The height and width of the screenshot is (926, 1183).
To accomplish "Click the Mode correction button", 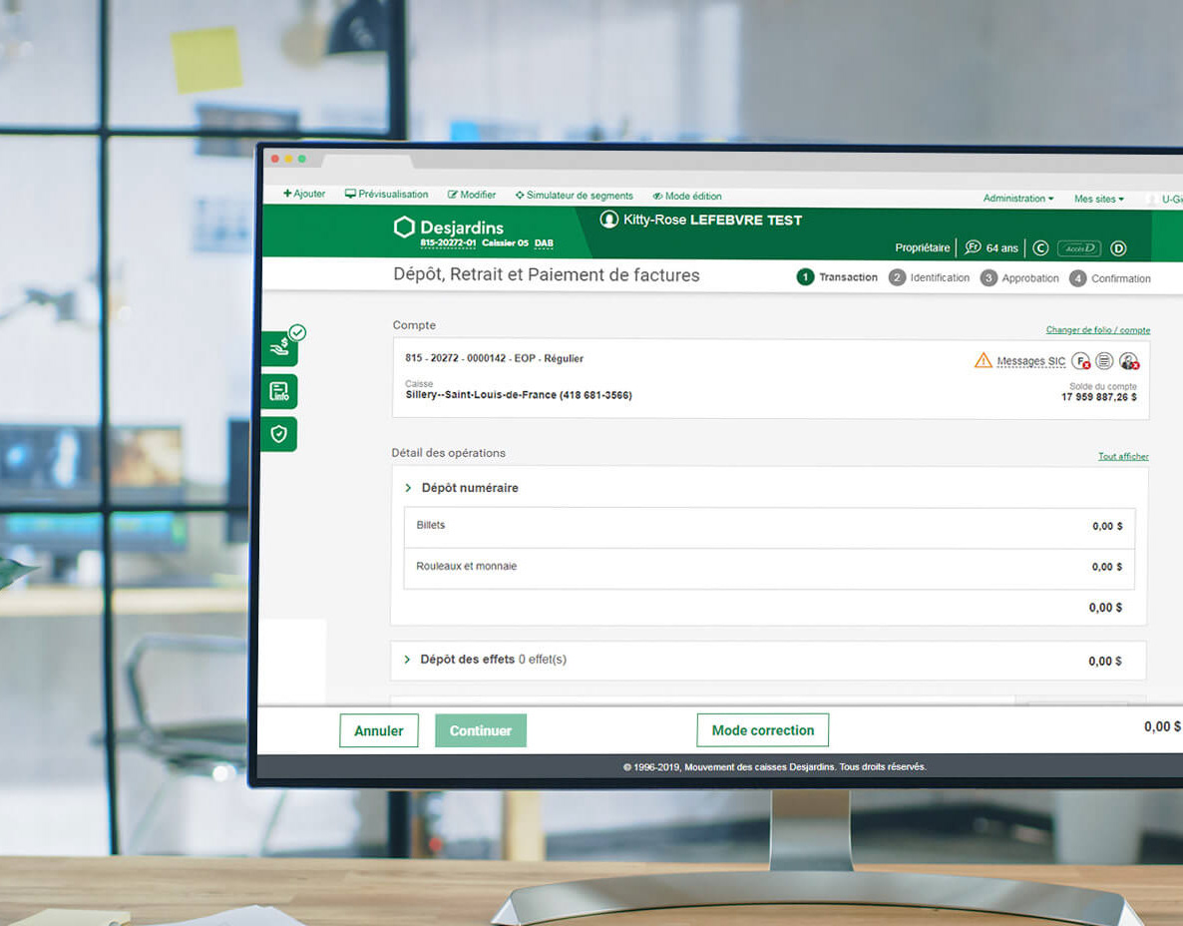I will tap(763, 729).
